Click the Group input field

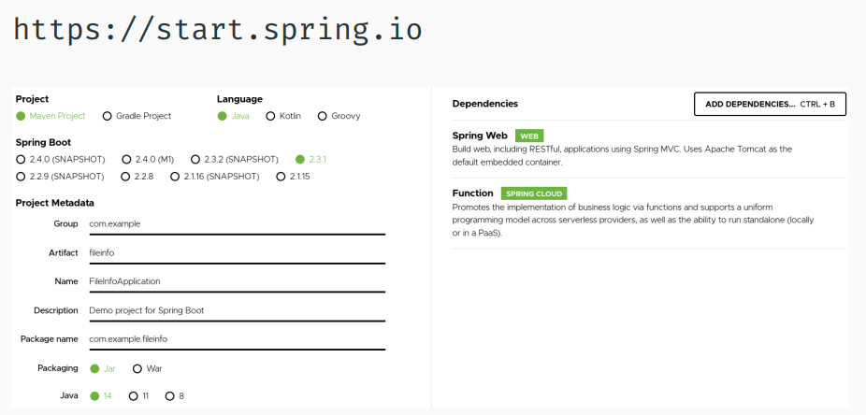click(236, 224)
